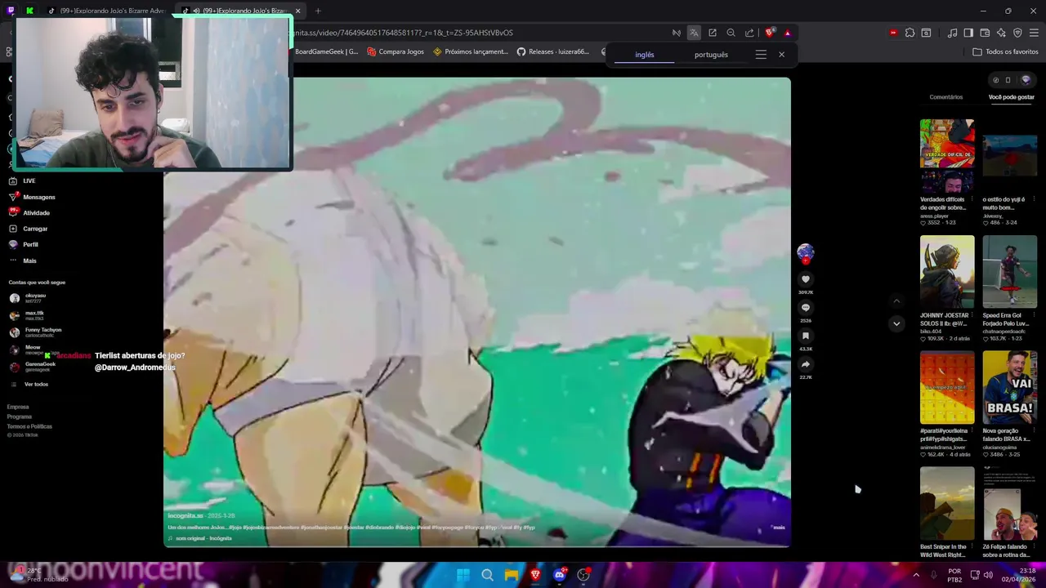Open the BoardGameGeek bookmark
This screenshot has height=588, width=1046.
coord(326,51)
